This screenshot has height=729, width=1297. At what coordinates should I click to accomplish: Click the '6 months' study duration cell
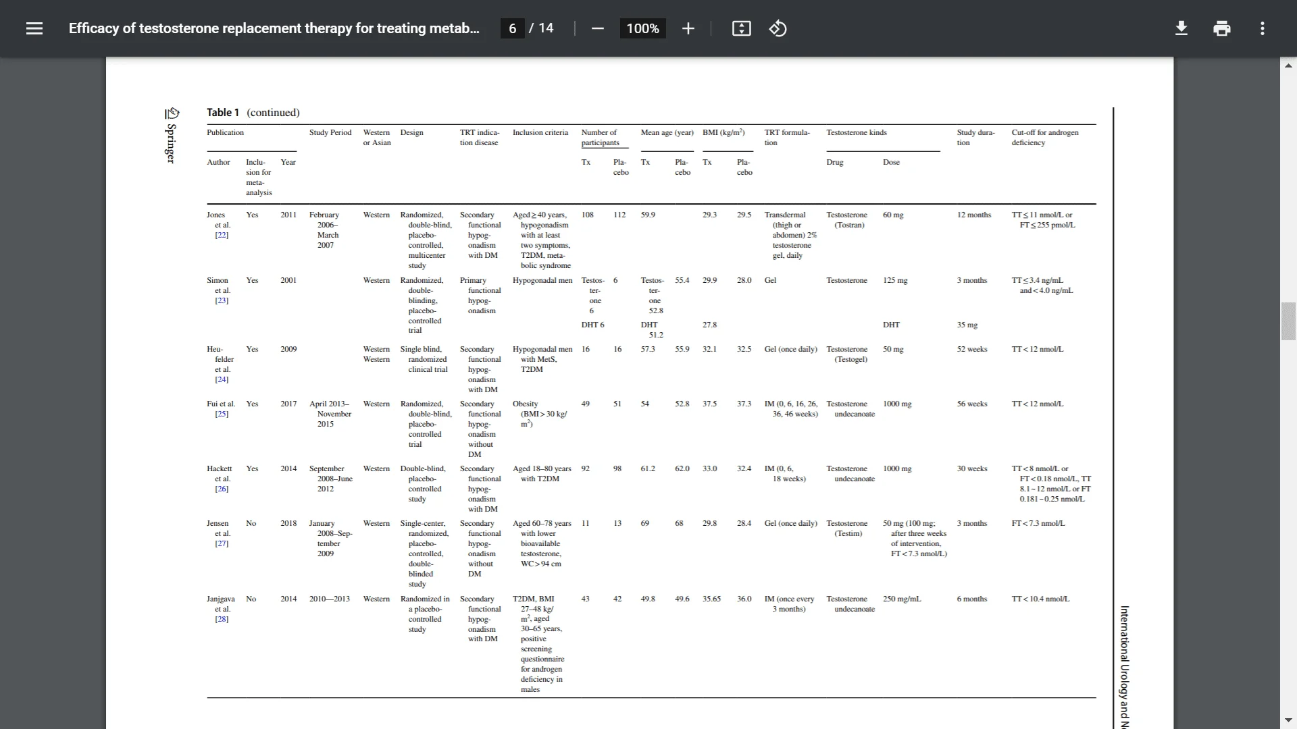[971, 599]
